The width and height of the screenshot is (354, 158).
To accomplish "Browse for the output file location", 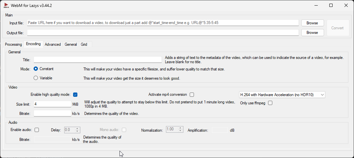I will (313, 33).
